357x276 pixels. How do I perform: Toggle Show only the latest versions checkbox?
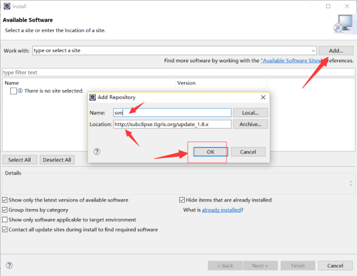click(x=5, y=200)
